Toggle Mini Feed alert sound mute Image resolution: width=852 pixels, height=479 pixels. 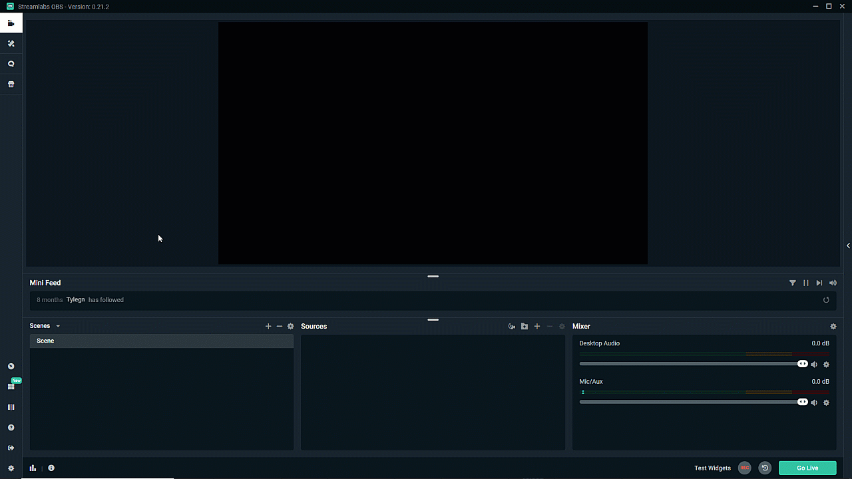[x=833, y=283]
